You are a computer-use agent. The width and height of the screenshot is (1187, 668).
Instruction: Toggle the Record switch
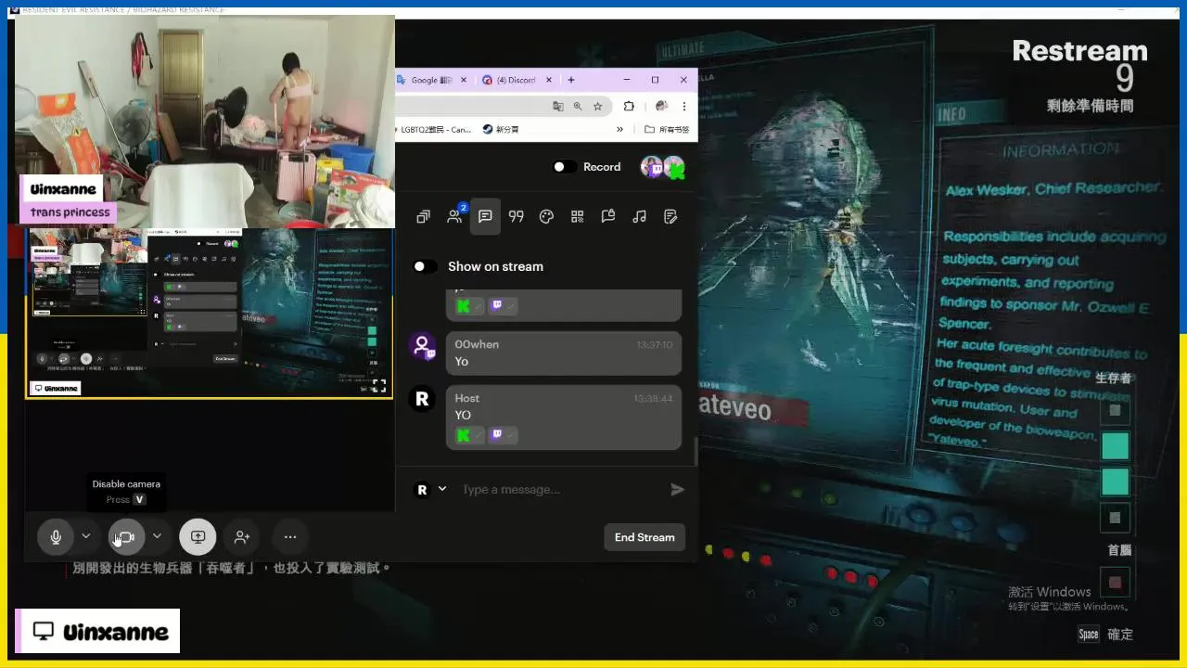(x=565, y=167)
